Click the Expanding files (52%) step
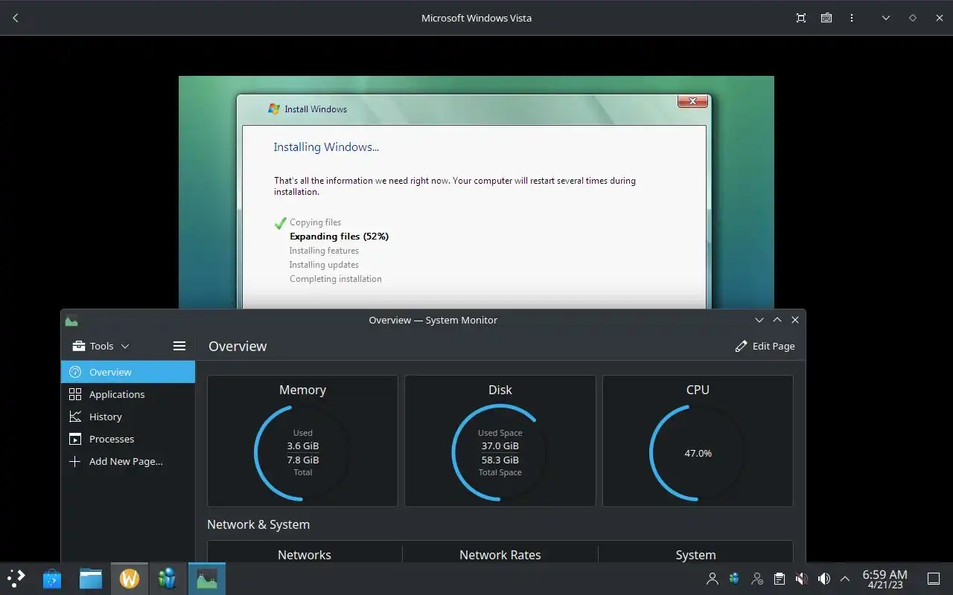Screen dimensions: 953x595 click(x=339, y=237)
